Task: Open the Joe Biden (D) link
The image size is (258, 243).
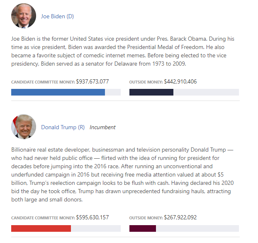Action: coord(57,16)
